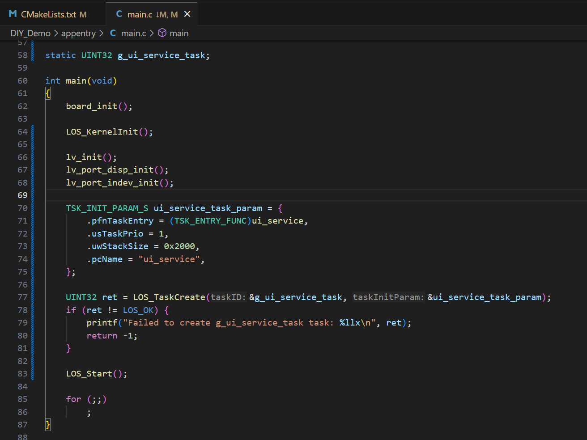The width and height of the screenshot is (587, 440).
Task: Click opening brace on line 61
Action: (48, 93)
